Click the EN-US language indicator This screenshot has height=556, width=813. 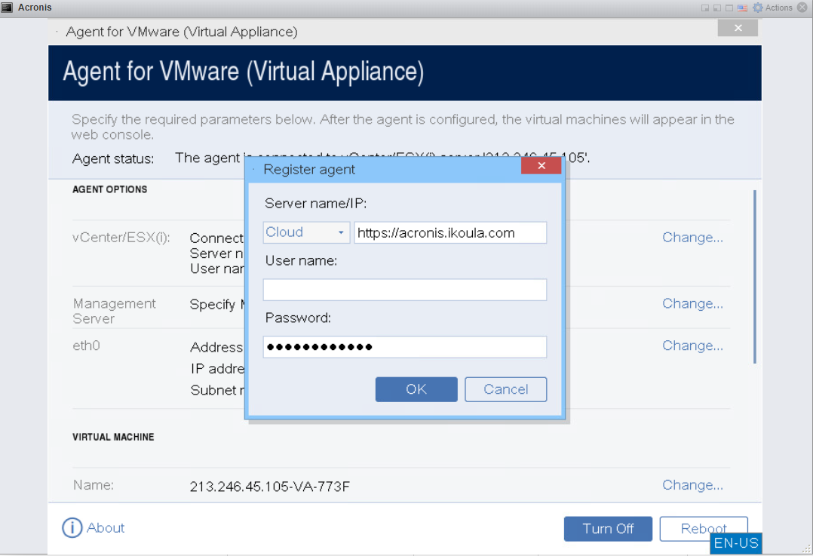point(736,543)
